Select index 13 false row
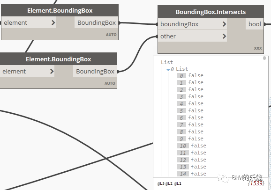Screen dimensions: 271x190 coord(191,167)
